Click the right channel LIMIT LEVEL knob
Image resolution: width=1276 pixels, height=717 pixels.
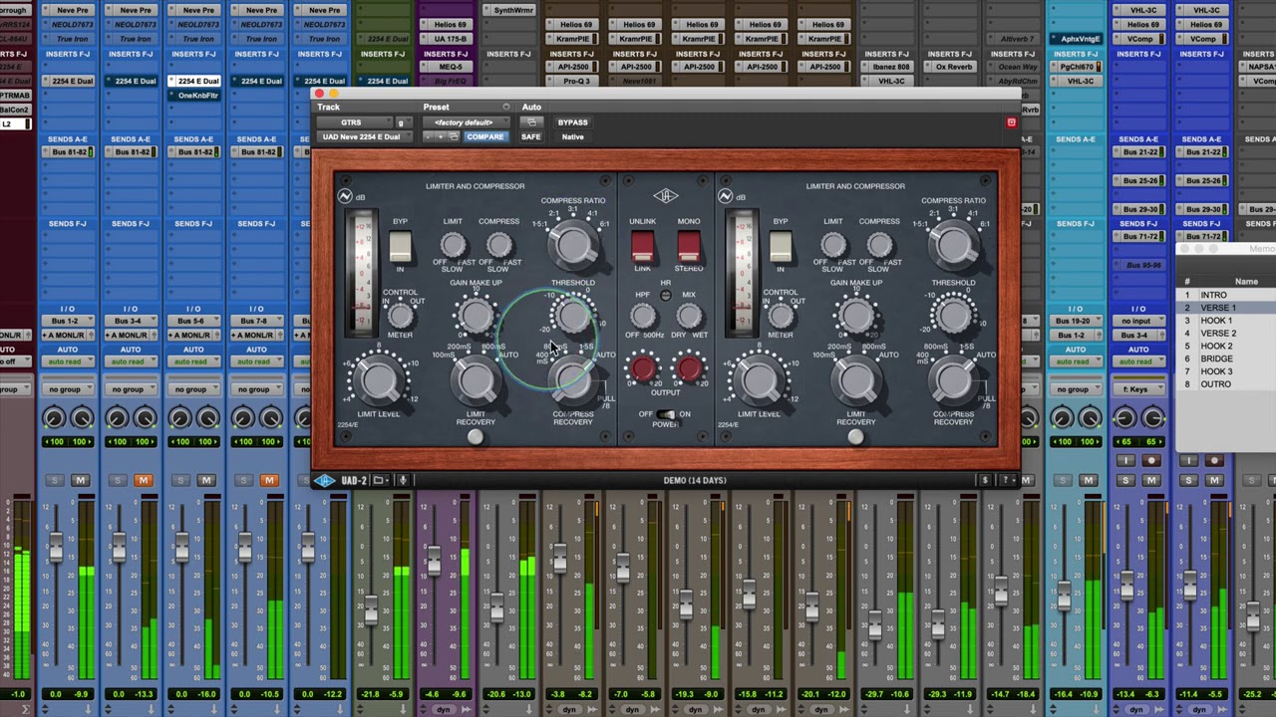(760, 380)
